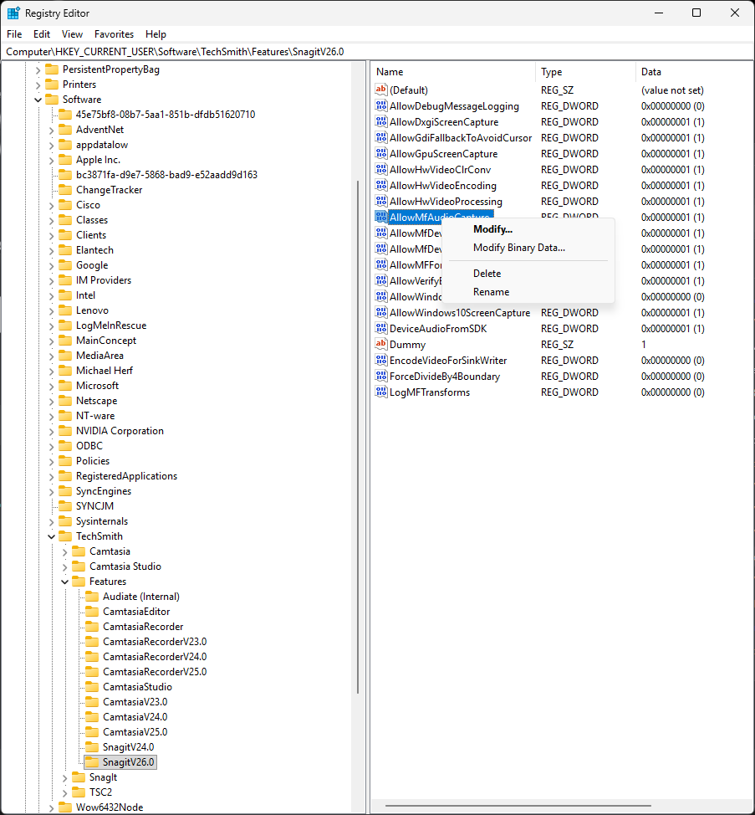Select the bc3871fa-d9e7-5868-bad9-e52aadd9d163 key
This screenshot has height=815, width=755.
click(x=166, y=174)
